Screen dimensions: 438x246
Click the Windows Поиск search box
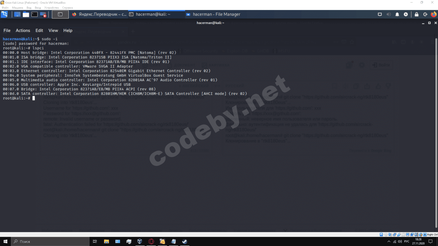[50, 241]
